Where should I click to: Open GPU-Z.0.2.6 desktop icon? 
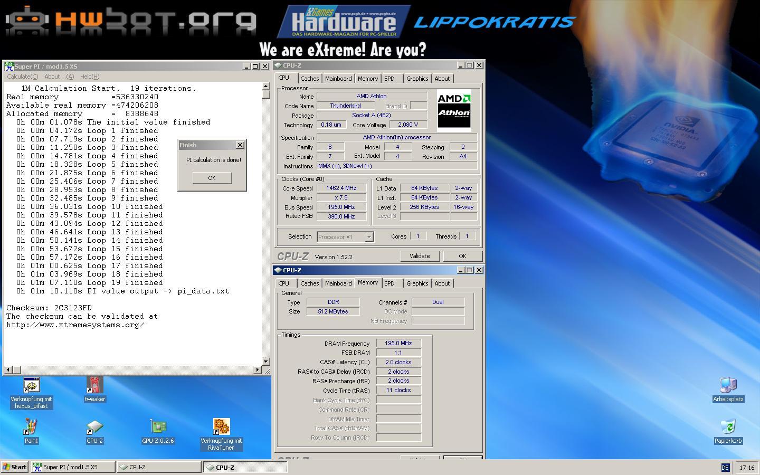pyautogui.click(x=158, y=427)
